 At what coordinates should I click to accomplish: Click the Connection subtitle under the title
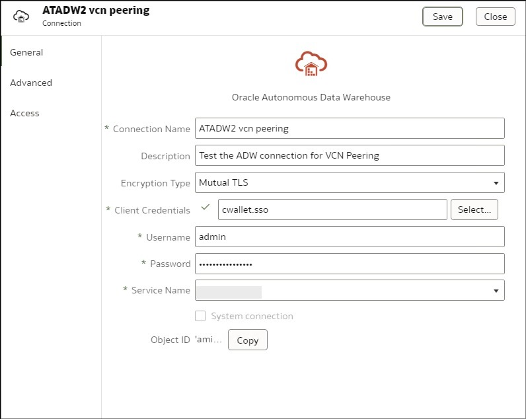pyautogui.click(x=61, y=23)
